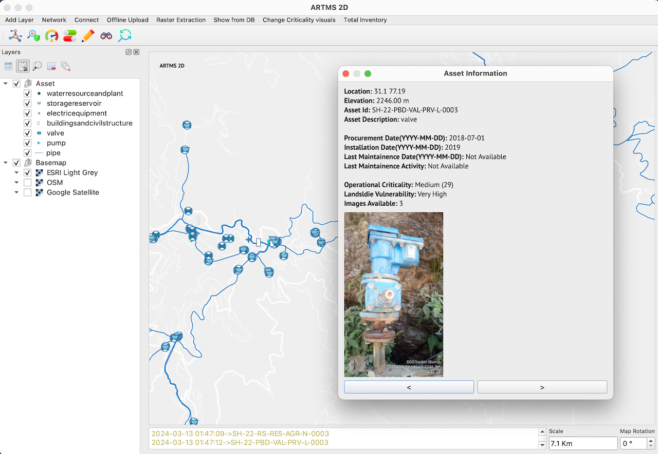Screen dimensions: 658x454
Task: Click the refresh search toolbar icon
Action: (x=125, y=36)
